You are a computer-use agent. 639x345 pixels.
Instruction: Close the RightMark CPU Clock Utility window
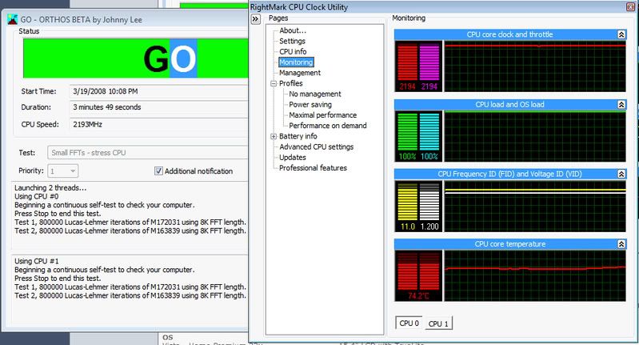point(630,7)
